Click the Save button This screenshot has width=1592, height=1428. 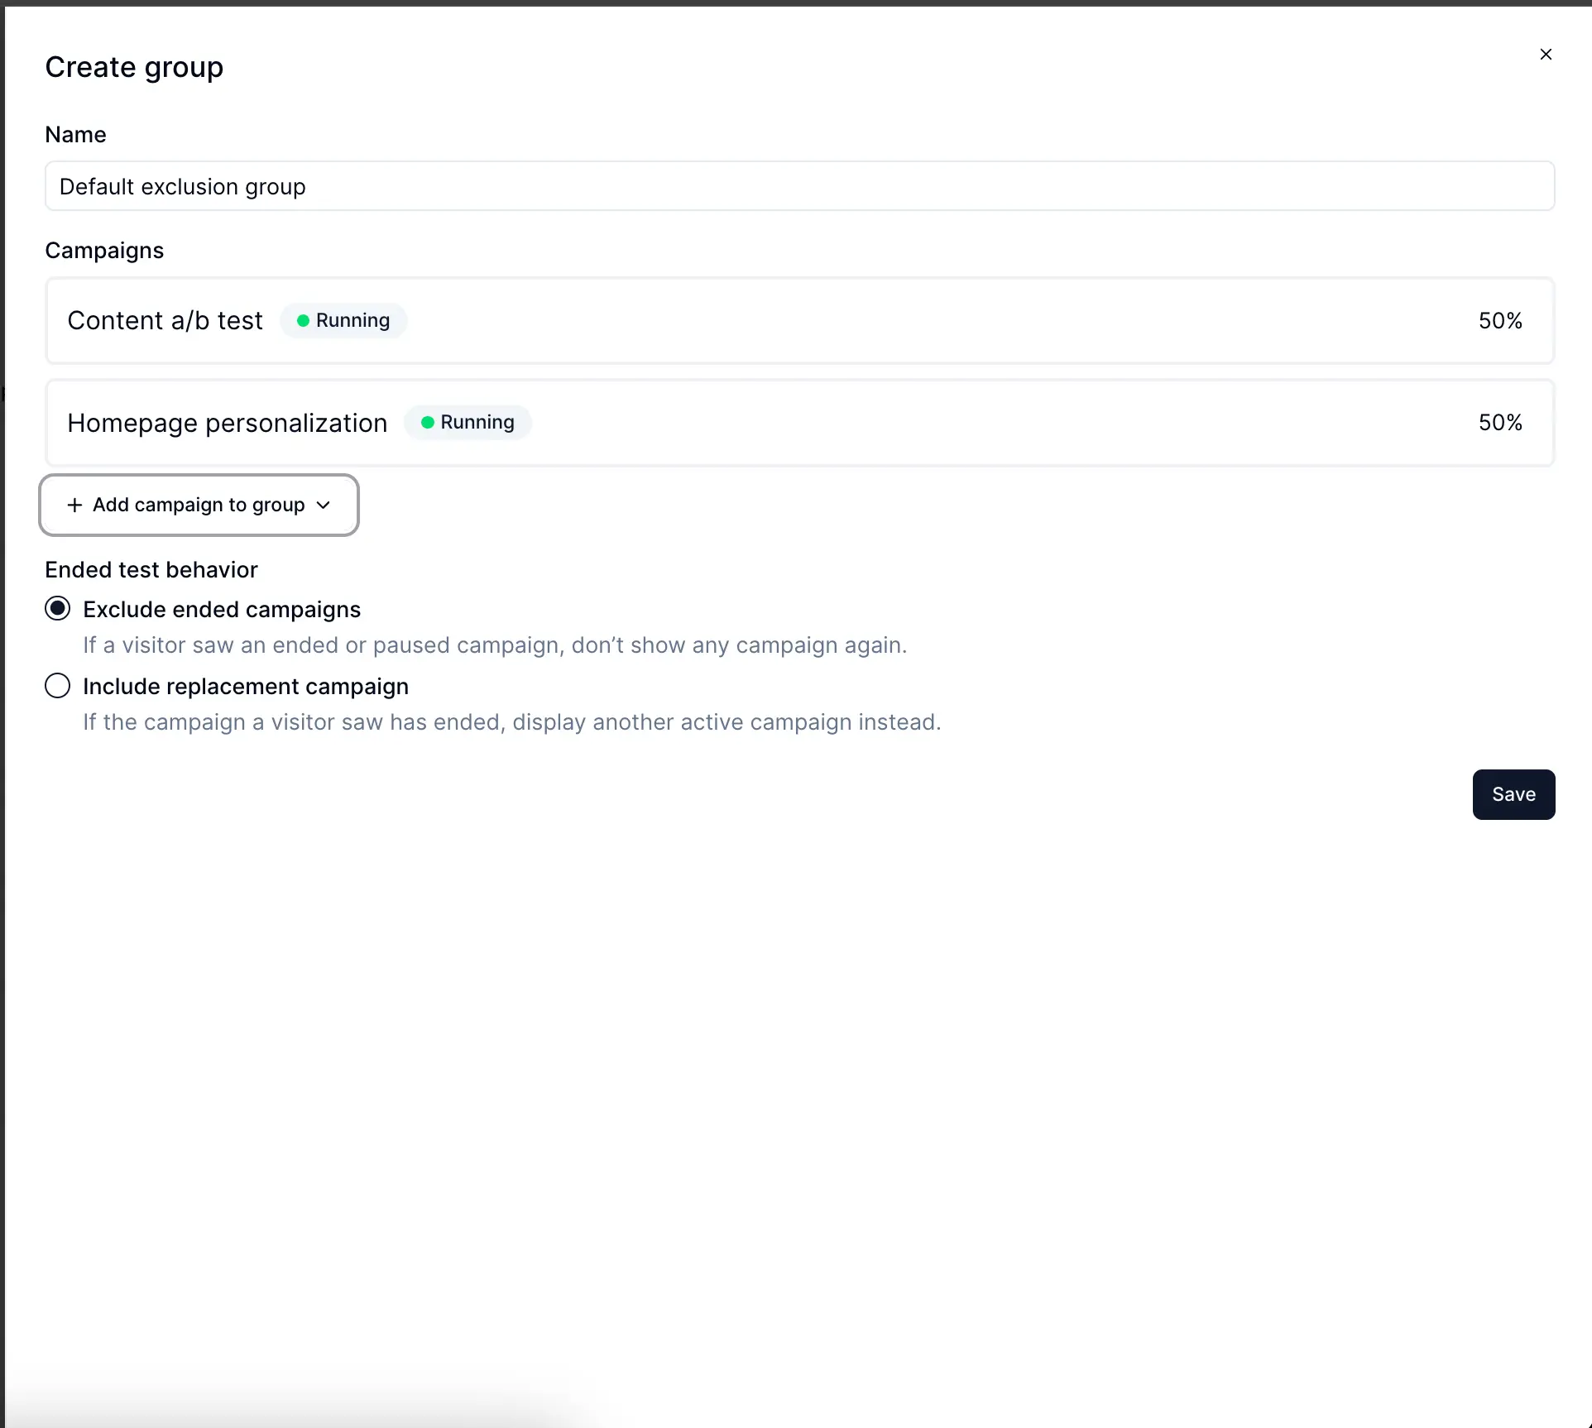[x=1513, y=794]
